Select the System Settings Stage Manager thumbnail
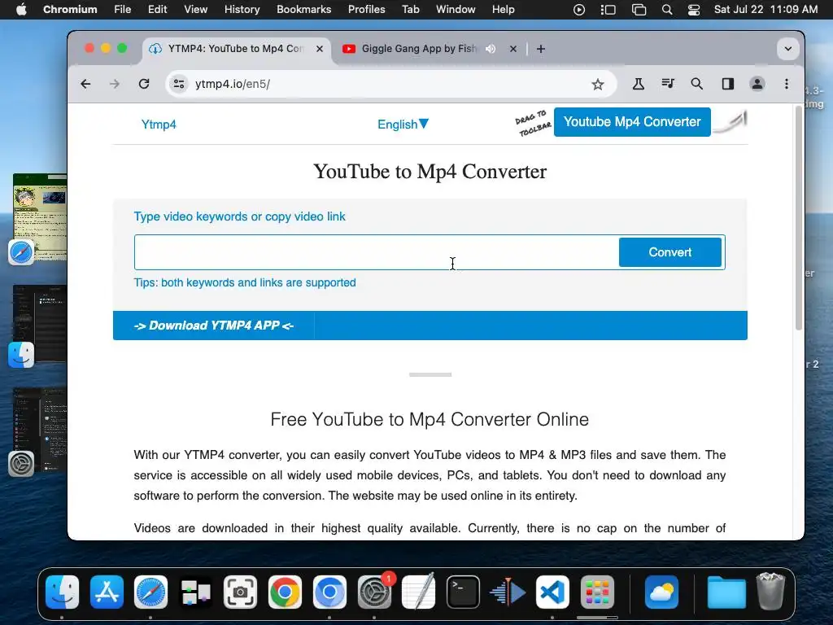833x625 pixels. [40, 430]
